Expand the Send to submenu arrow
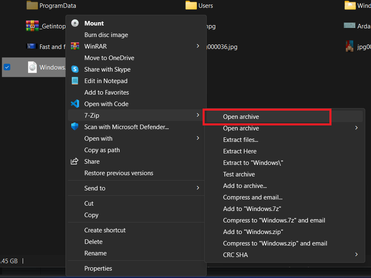 198,188
